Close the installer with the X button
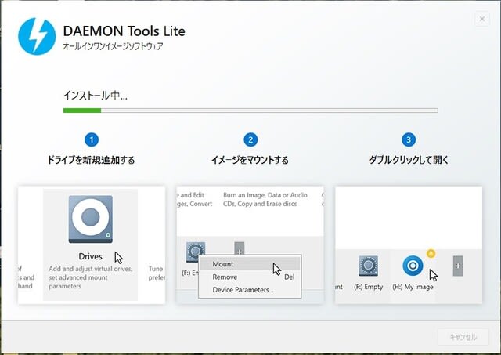Screen dimensions: 501x355 (x=482, y=19)
